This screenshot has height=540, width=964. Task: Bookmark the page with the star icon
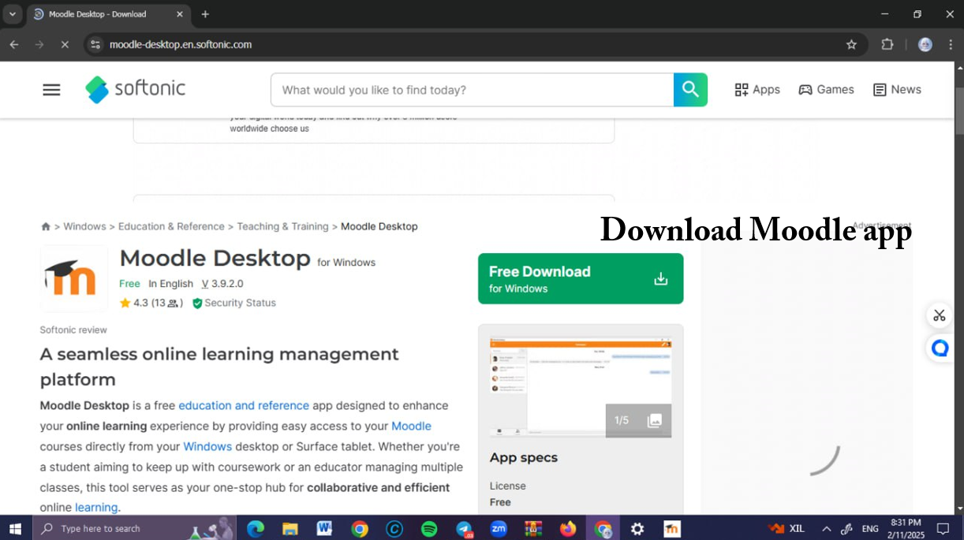(852, 45)
